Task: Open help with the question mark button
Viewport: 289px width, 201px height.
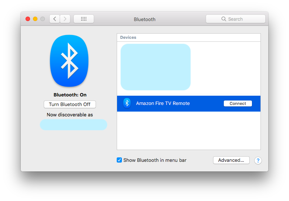Action: (x=258, y=160)
